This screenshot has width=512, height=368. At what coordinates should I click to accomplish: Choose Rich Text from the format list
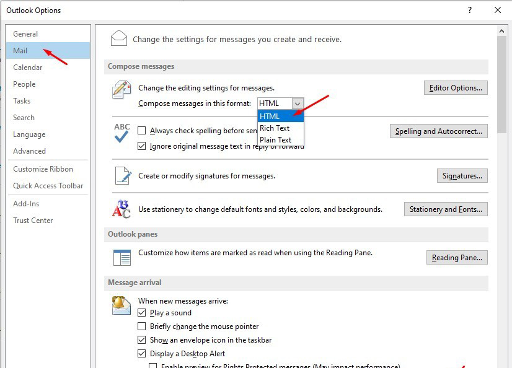275,128
